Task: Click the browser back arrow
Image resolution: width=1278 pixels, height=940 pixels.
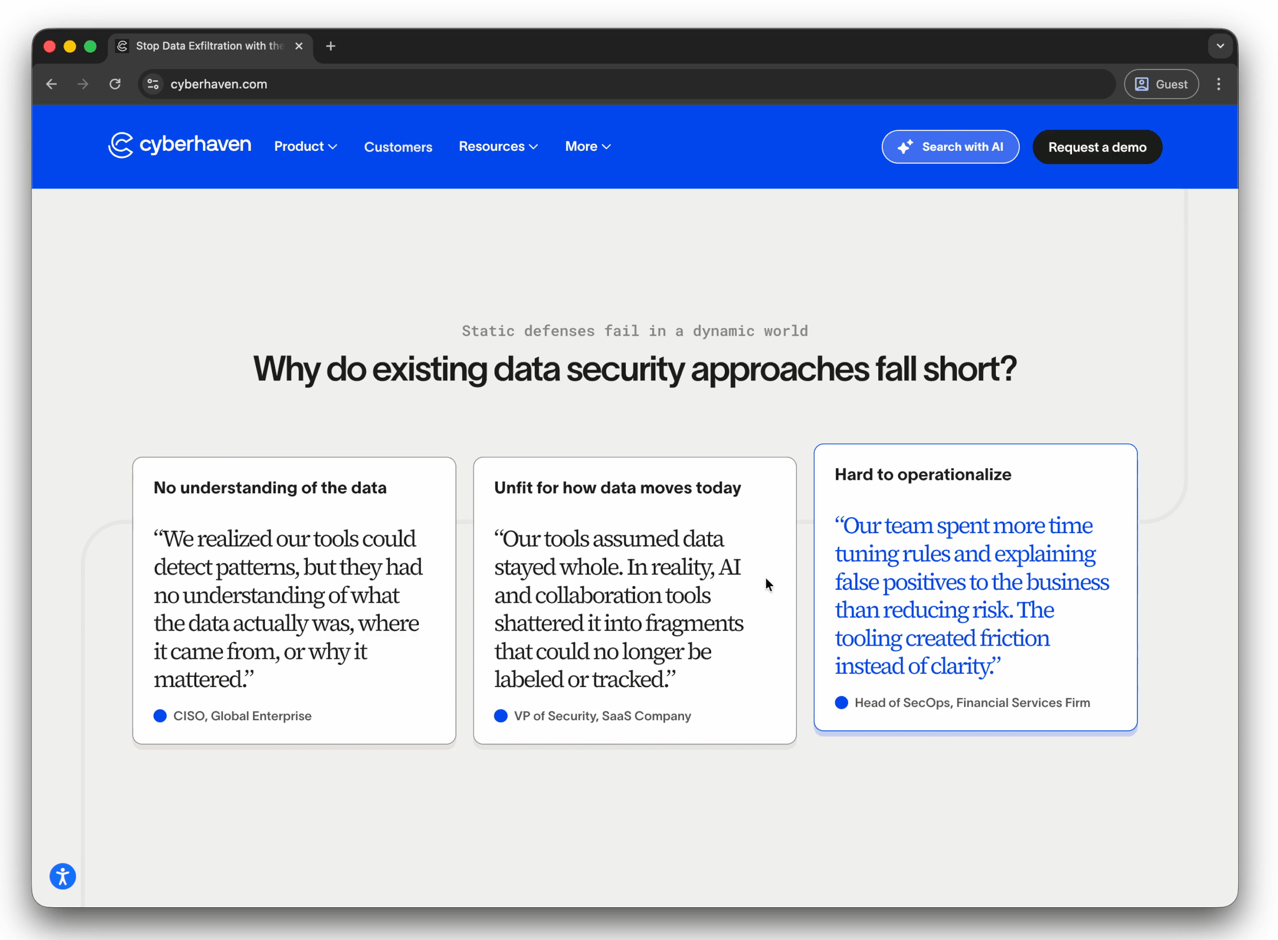Action: (52, 84)
